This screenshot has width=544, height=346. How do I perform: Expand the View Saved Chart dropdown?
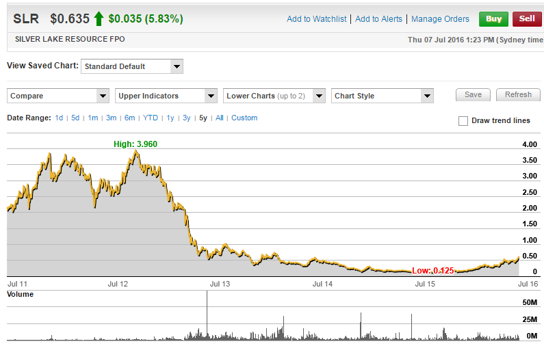point(132,66)
